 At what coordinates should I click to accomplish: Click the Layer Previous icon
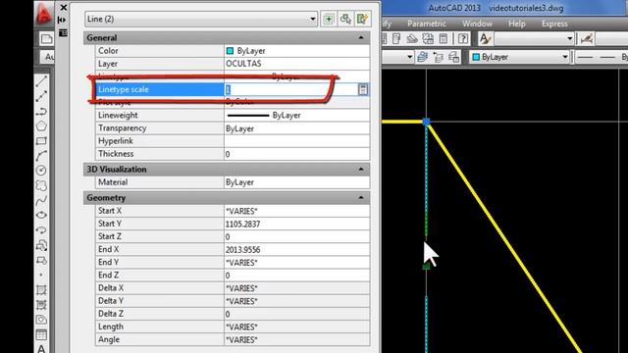[x=439, y=57]
